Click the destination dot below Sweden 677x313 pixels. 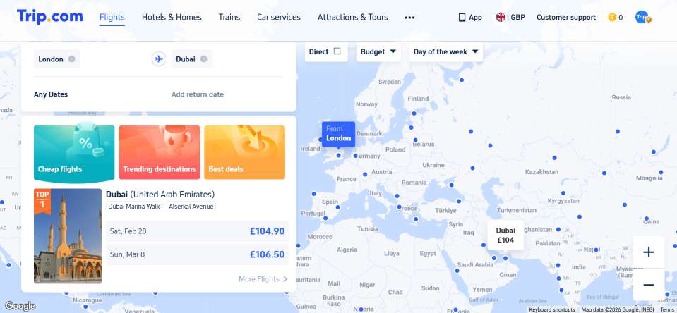click(414, 113)
